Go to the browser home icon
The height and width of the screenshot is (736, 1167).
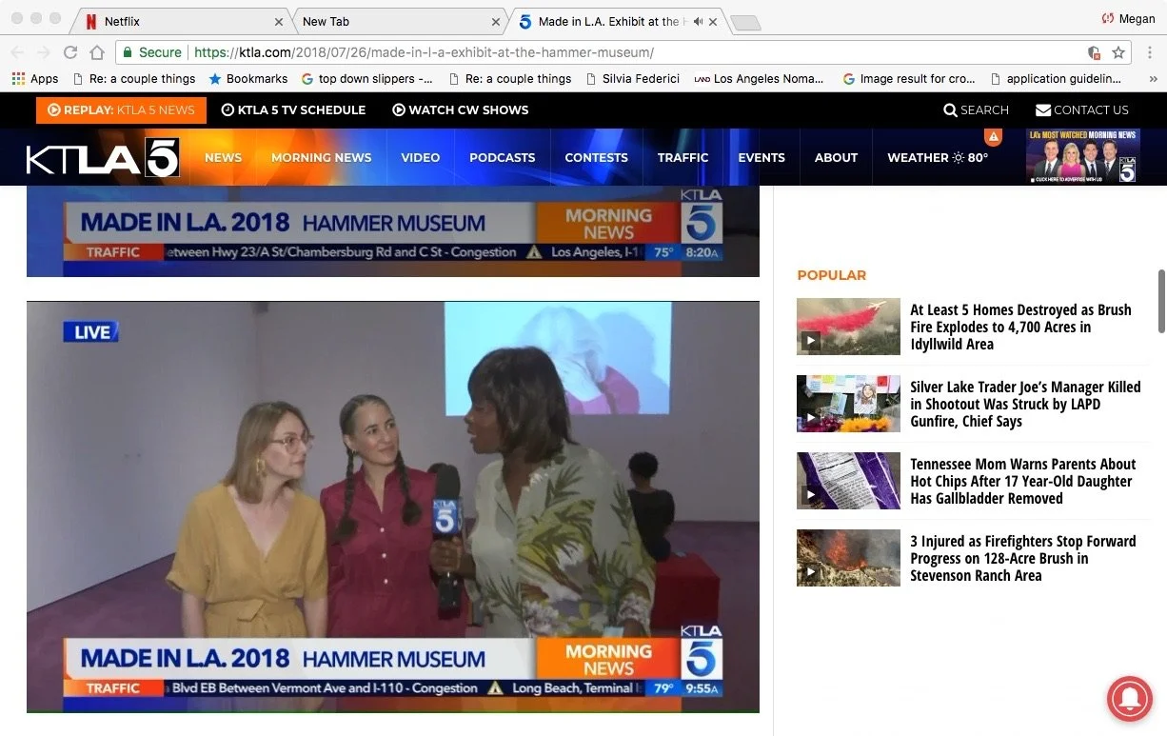[x=97, y=52]
